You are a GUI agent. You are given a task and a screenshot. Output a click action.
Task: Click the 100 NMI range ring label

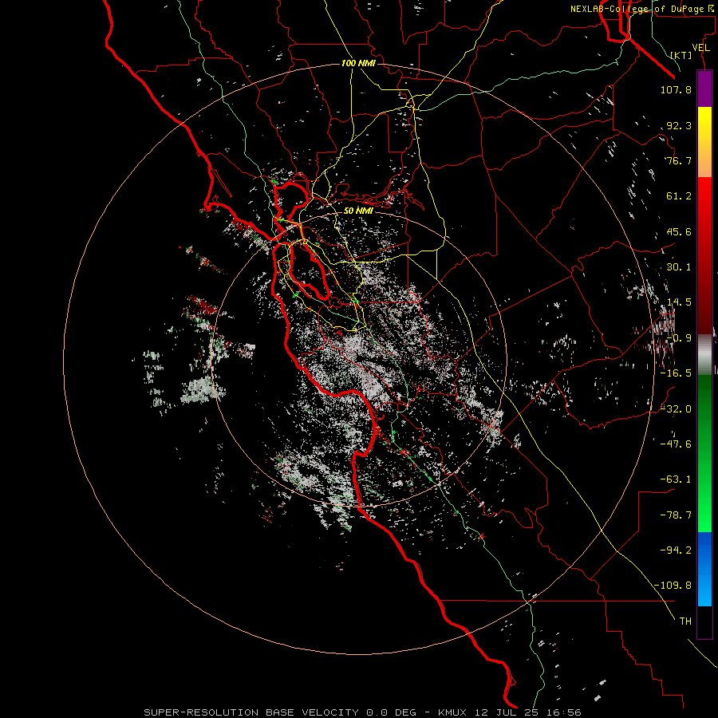[358, 63]
